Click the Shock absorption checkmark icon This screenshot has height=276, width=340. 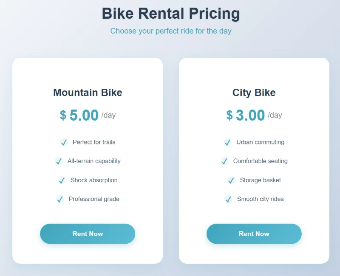pos(62,180)
